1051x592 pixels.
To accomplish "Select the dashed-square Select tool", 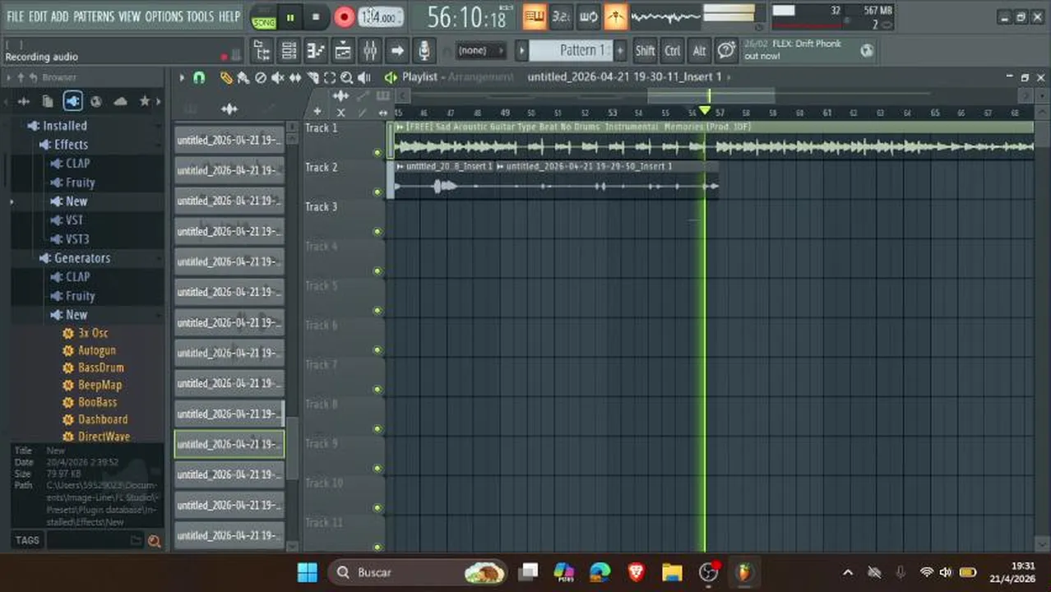I will click(330, 77).
